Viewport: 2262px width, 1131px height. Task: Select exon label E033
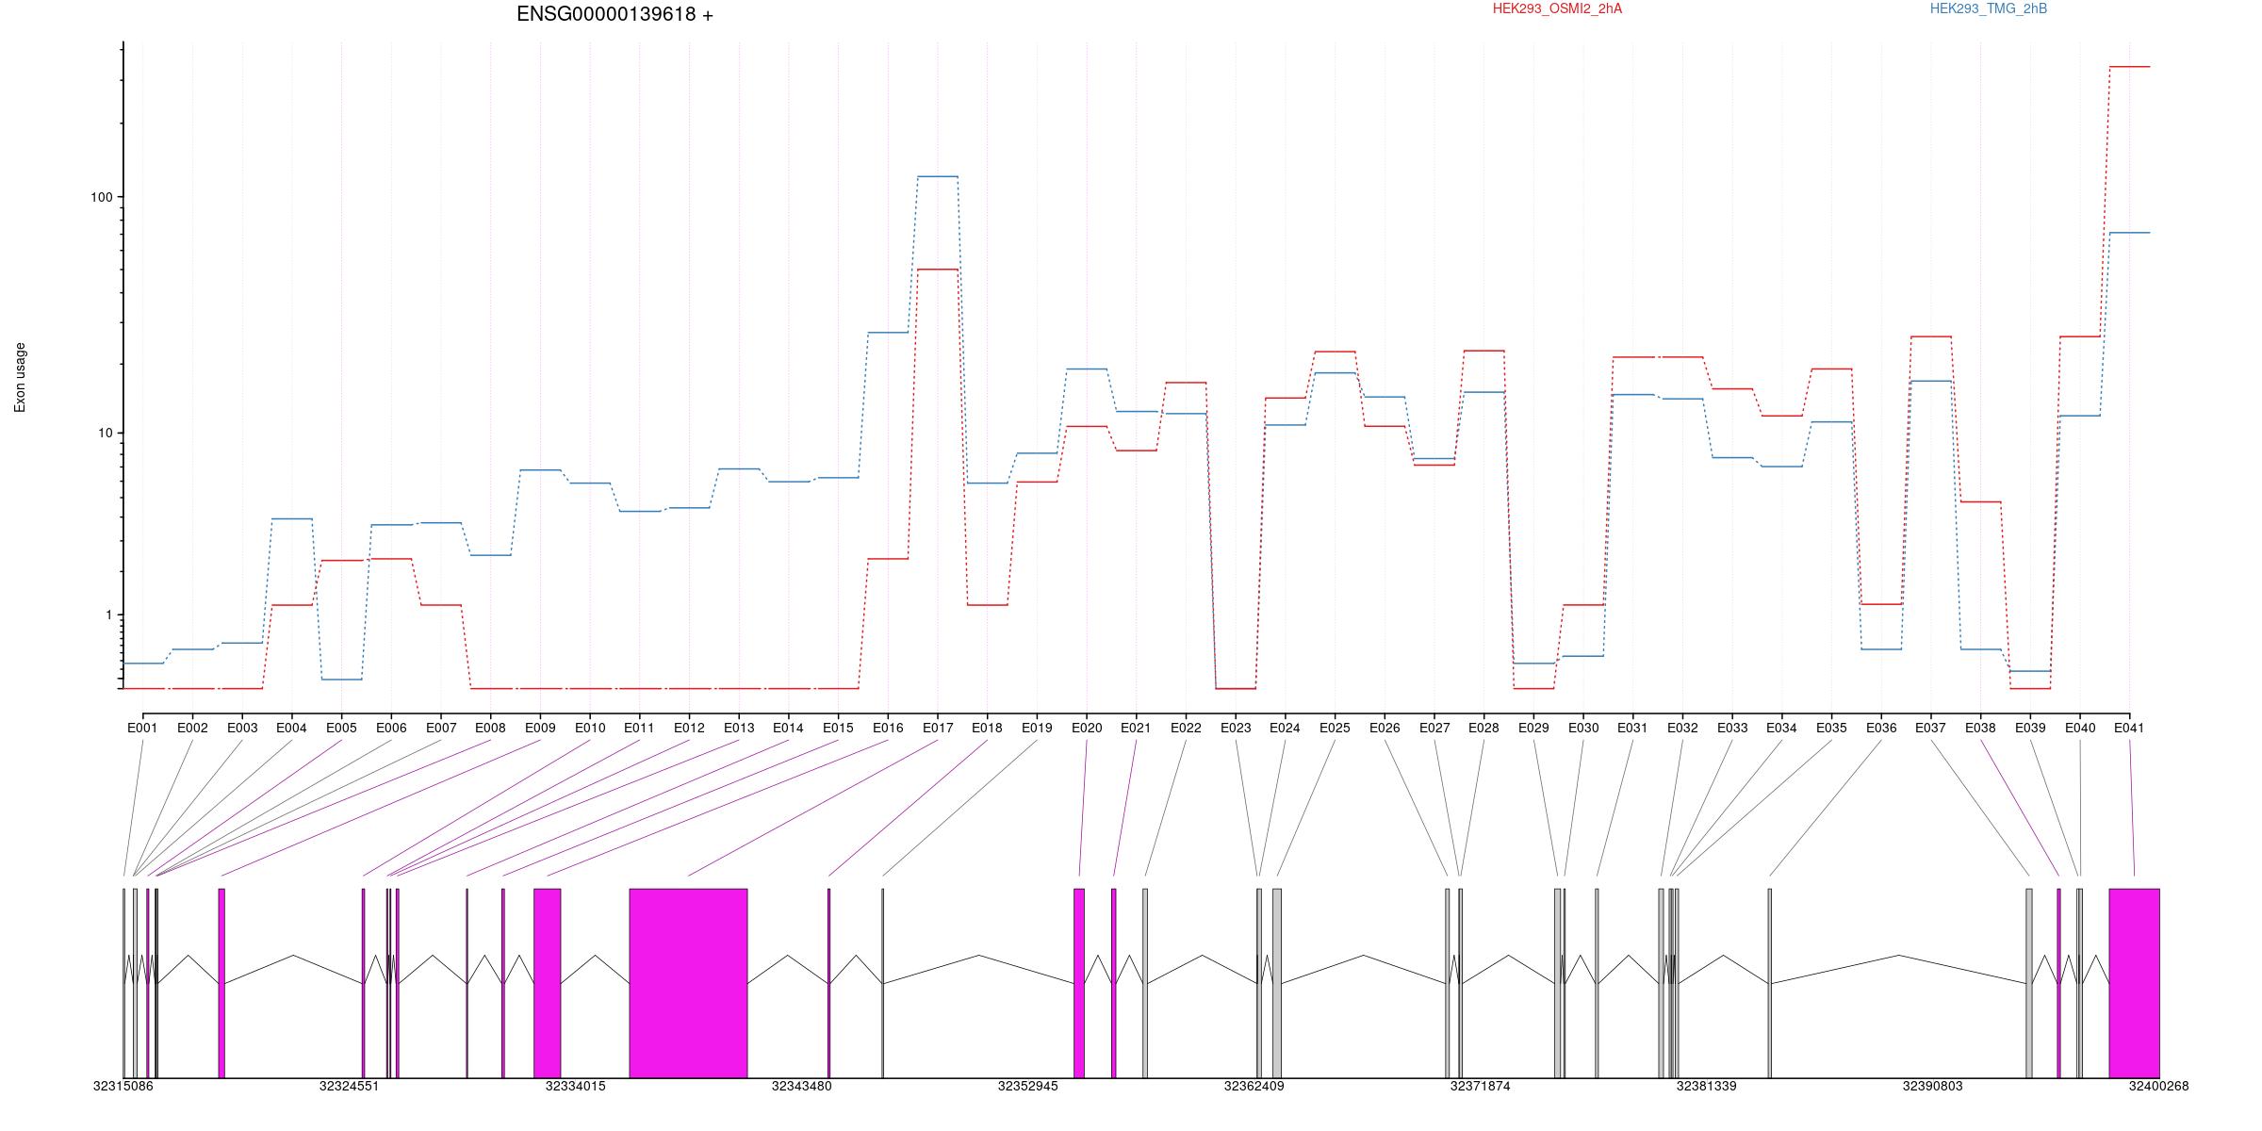pyautogui.click(x=1732, y=728)
